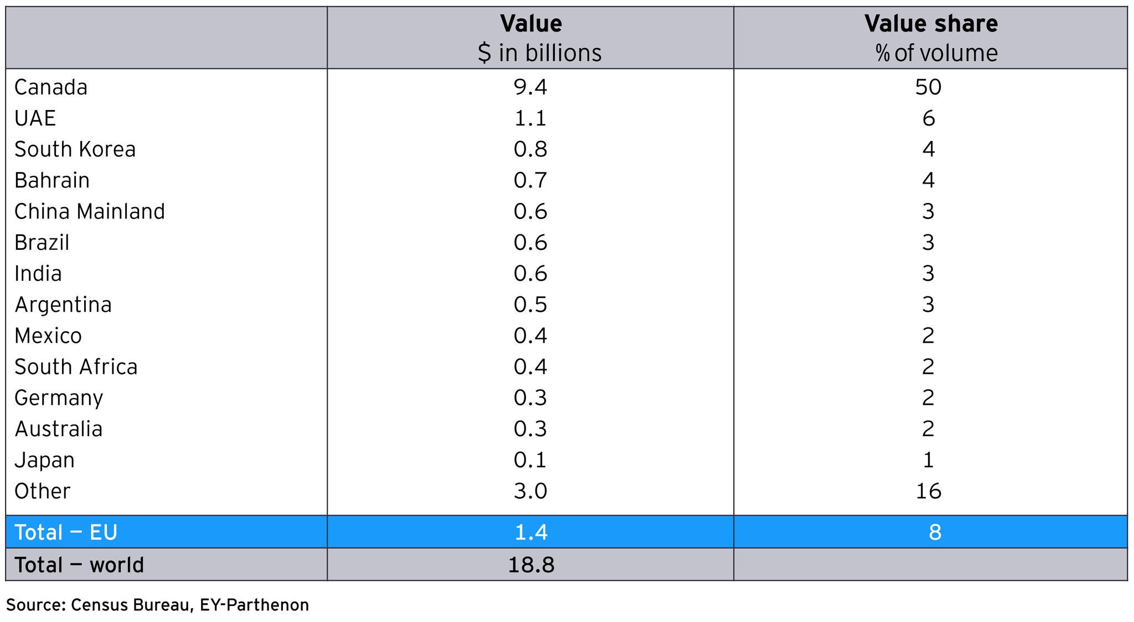Click the Value share column header

point(930,38)
